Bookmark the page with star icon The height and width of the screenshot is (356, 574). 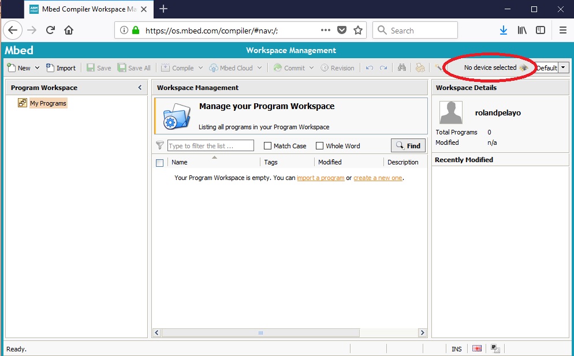click(358, 30)
